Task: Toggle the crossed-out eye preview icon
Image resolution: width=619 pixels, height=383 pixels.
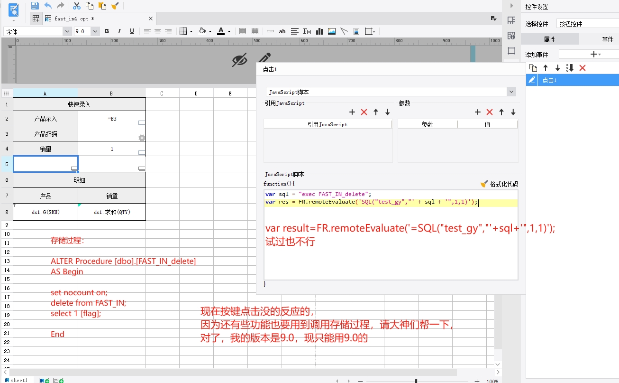Action: coord(240,60)
